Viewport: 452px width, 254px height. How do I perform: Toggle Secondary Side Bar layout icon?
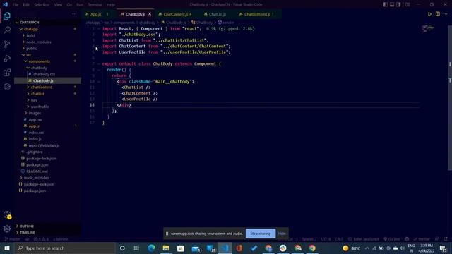point(398,4)
